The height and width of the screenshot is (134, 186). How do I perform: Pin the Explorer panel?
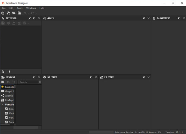click(x=29, y=18)
